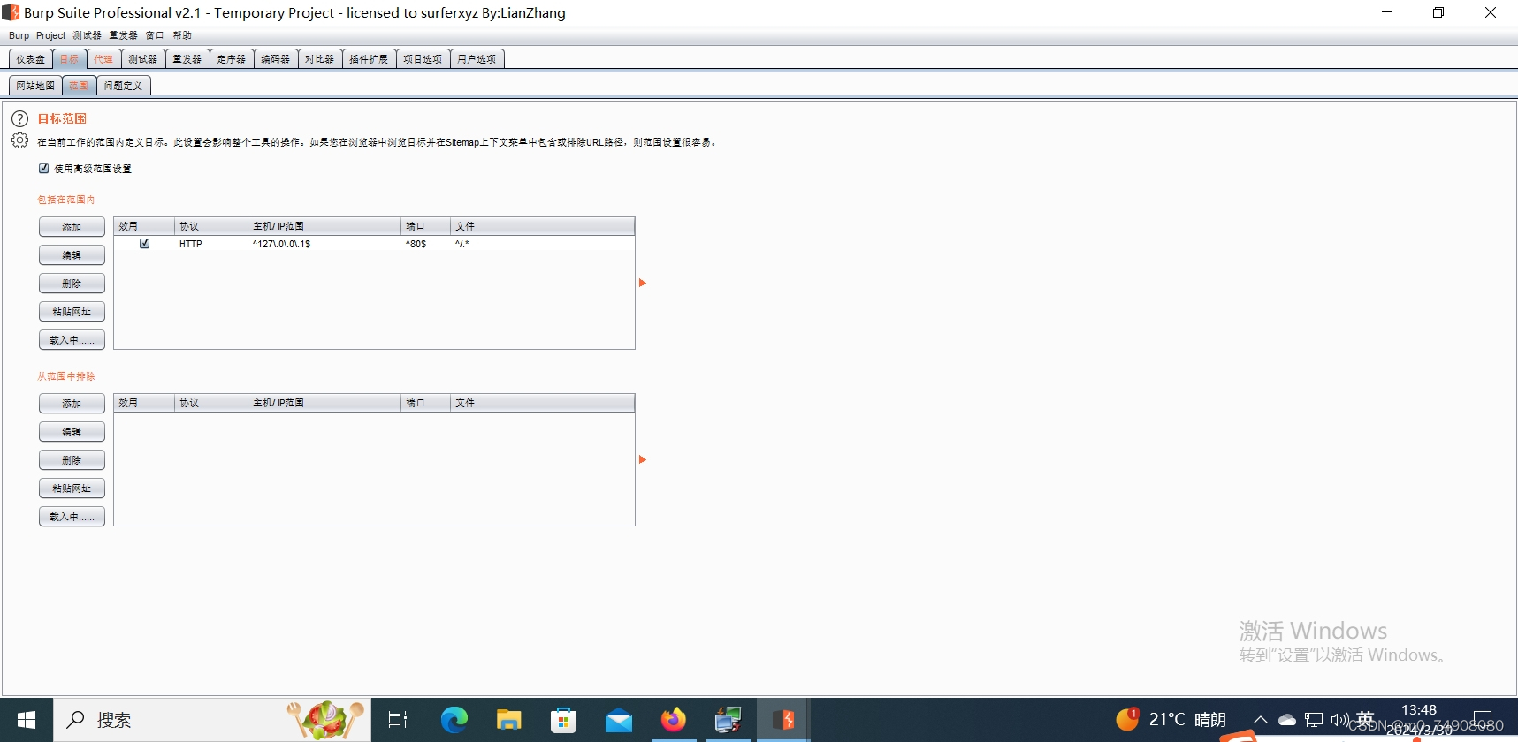This screenshot has height=742, width=1518.
Task: Click the orange arrow beside the include-in-scope table
Action: tap(643, 283)
